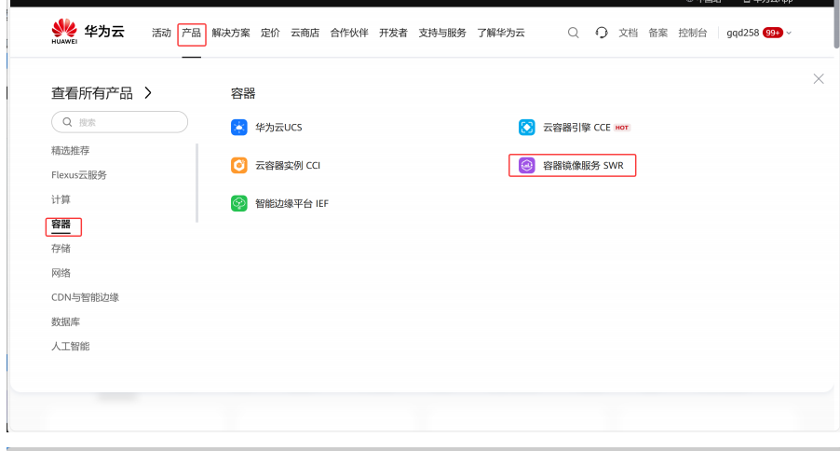The height and width of the screenshot is (451, 840).
Task: Select 人工智能 category
Action: pos(70,347)
